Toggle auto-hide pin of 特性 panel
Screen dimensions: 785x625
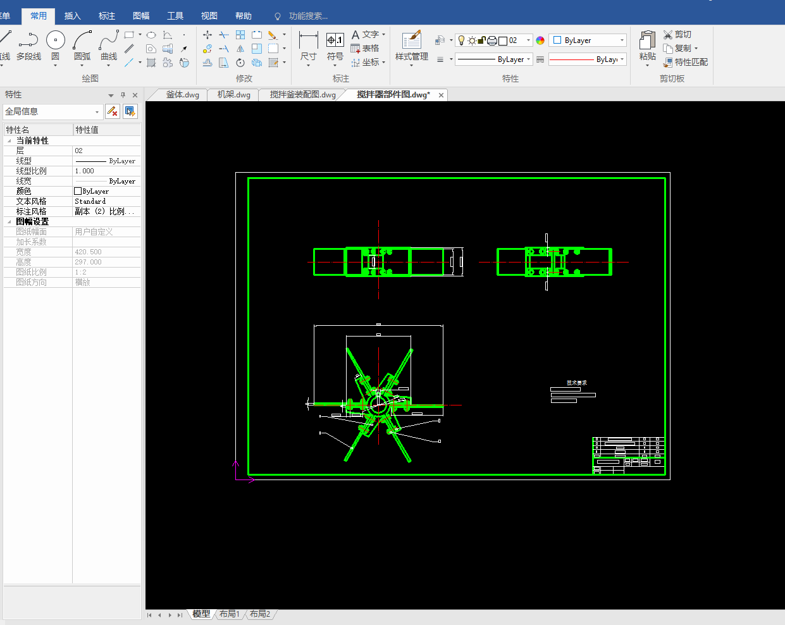[123, 96]
